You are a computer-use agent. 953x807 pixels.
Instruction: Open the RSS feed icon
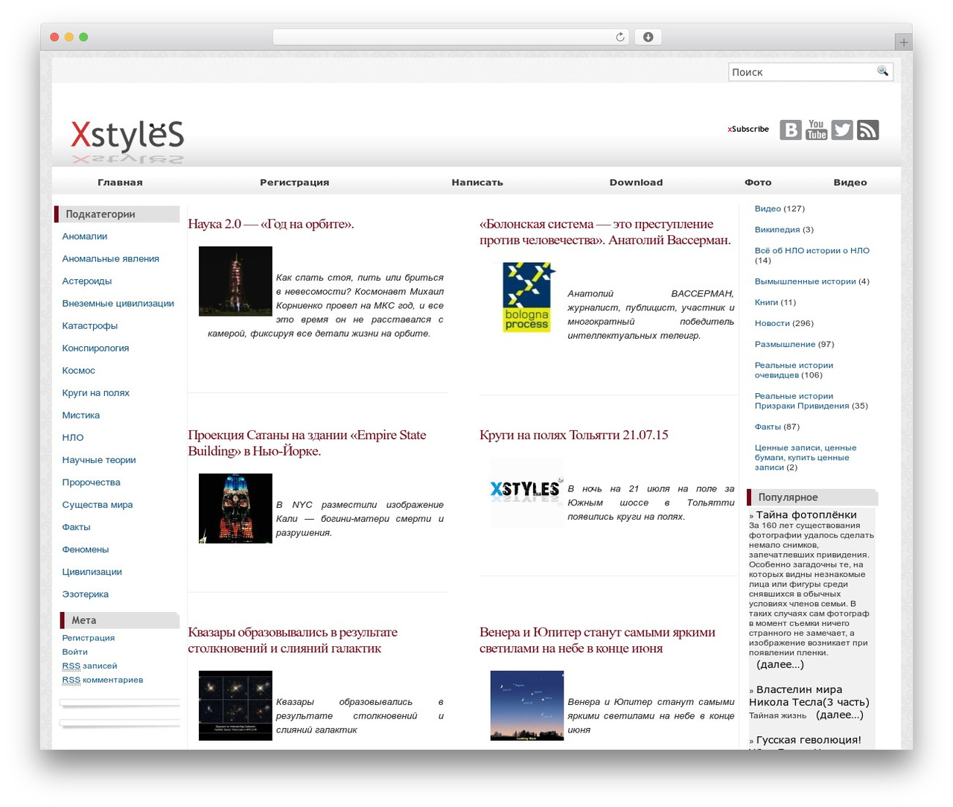(x=867, y=130)
